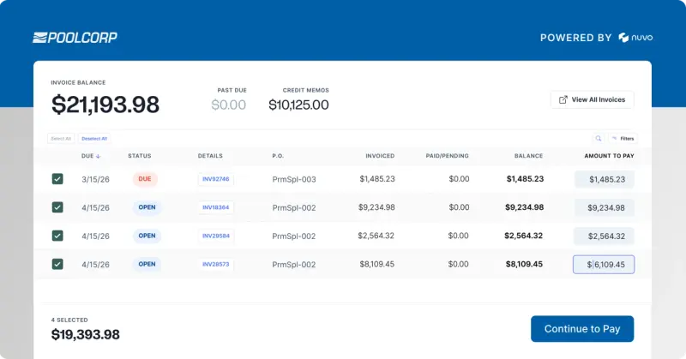Click the 4 SELECTED label
The width and height of the screenshot is (686, 359).
tap(69, 320)
